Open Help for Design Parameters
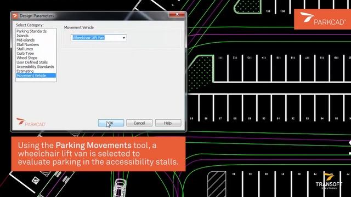351x197 pixels. [168, 123]
